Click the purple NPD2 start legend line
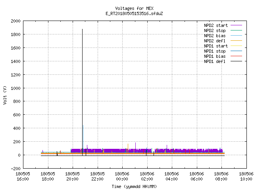254x190 pixels. [236, 25]
